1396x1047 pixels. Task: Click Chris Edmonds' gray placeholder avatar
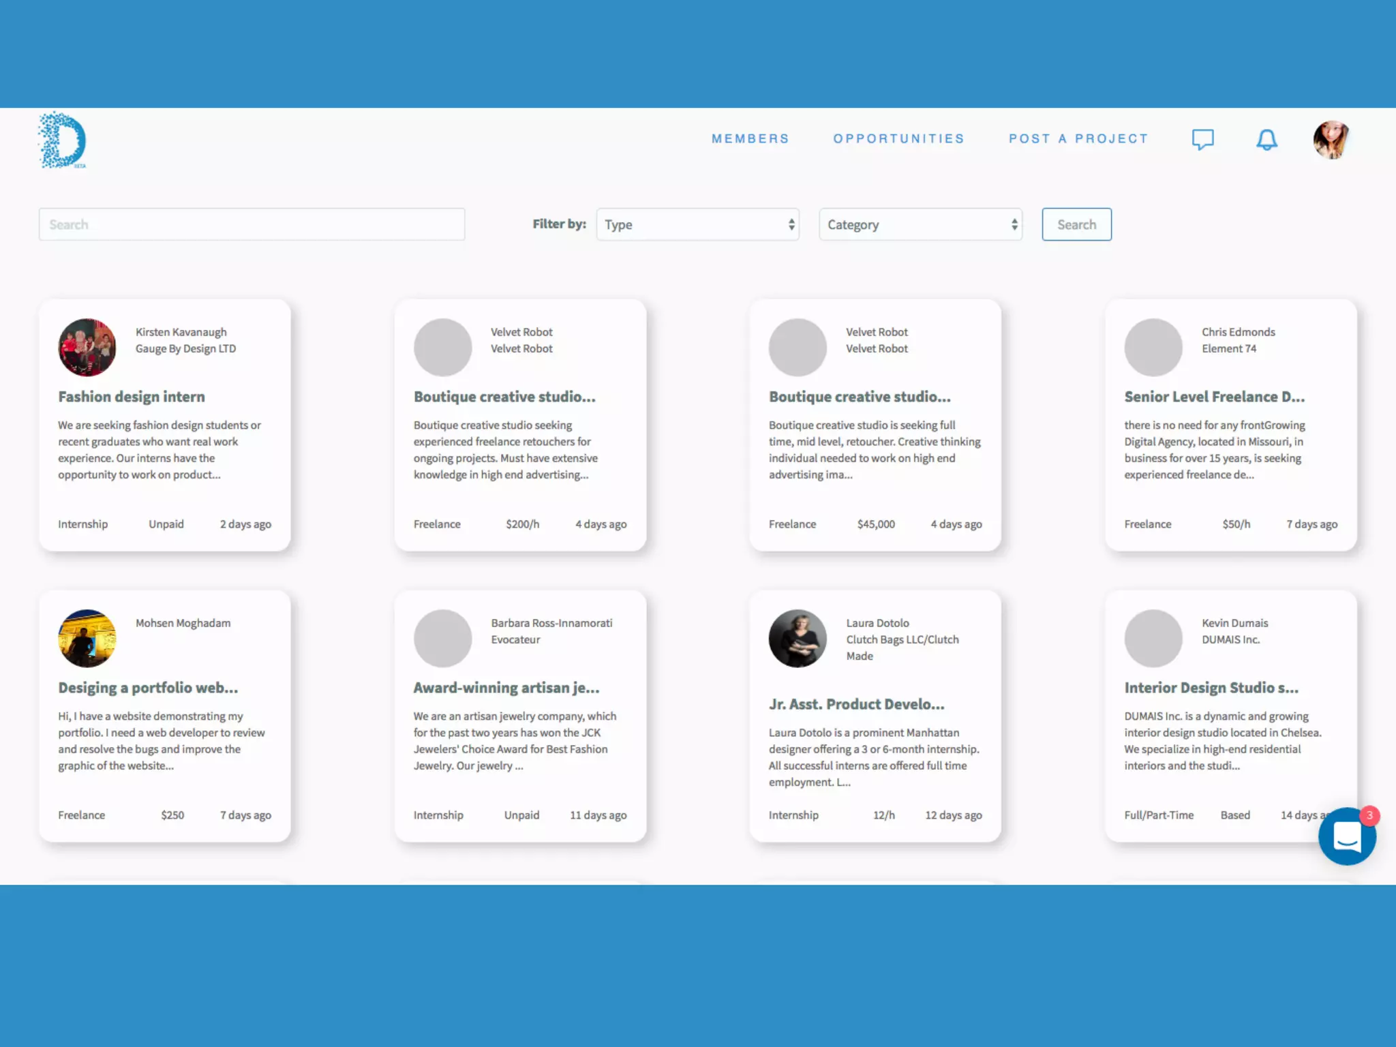click(x=1153, y=347)
